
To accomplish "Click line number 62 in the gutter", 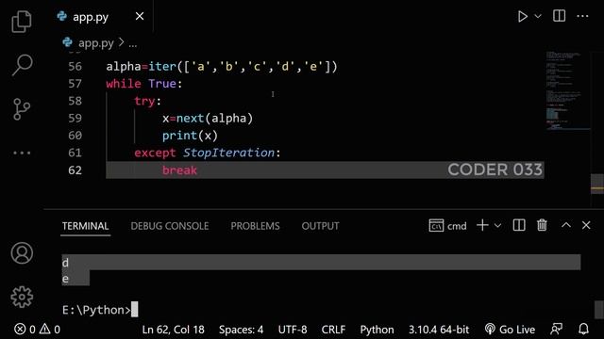I will pos(75,170).
